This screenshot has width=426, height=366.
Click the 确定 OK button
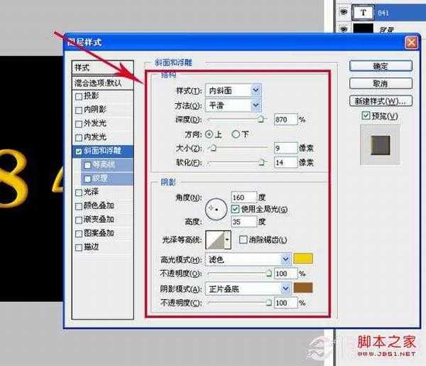(381, 66)
